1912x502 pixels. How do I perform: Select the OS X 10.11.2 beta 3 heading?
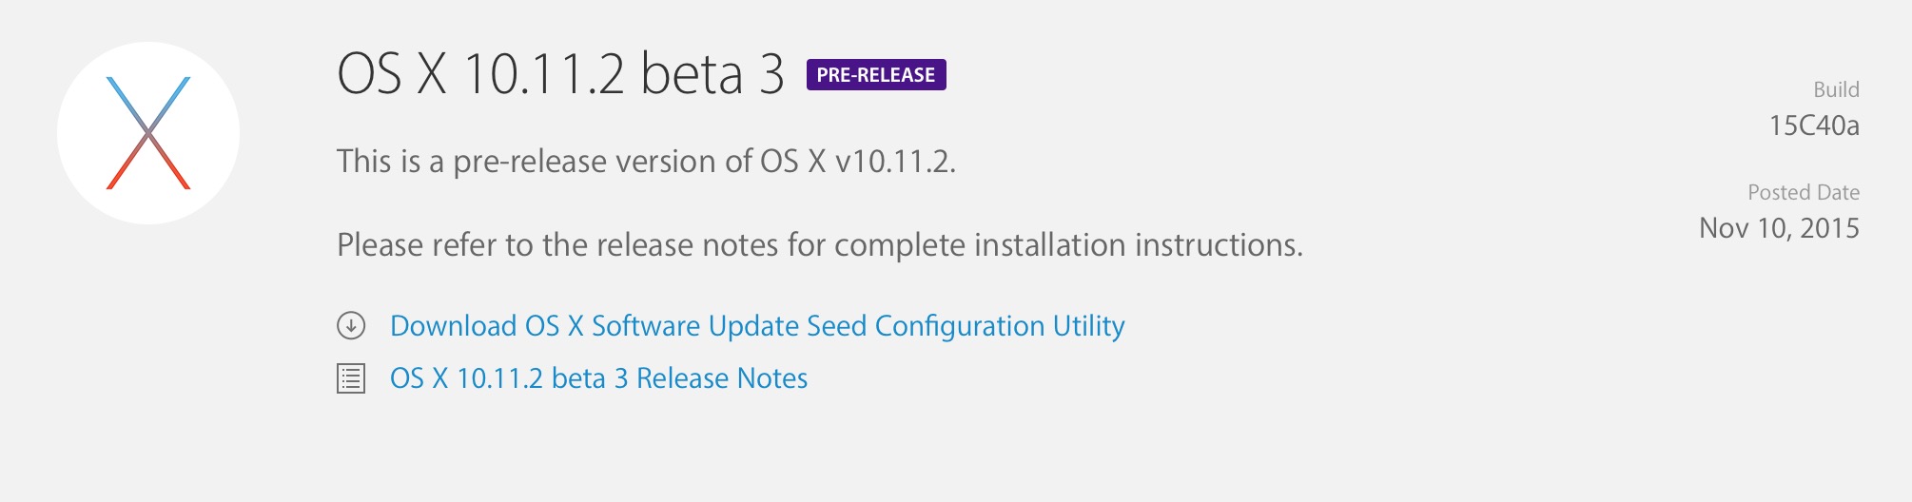pyautogui.click(x=561, y=73)
